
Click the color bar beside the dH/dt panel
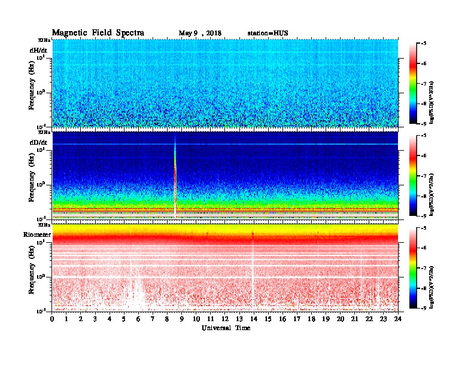point(413,83)
